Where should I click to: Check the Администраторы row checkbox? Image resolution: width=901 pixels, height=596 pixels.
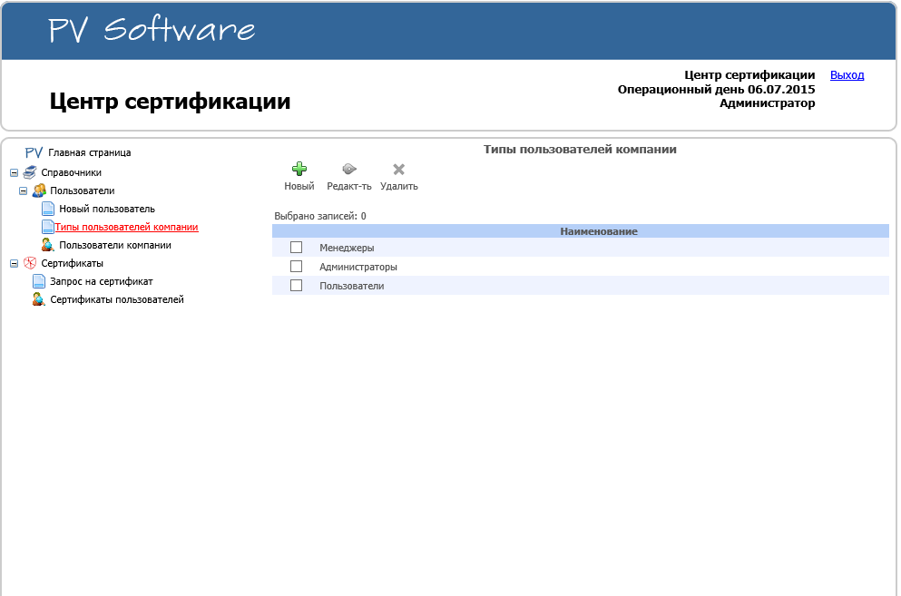click(297, 266)
